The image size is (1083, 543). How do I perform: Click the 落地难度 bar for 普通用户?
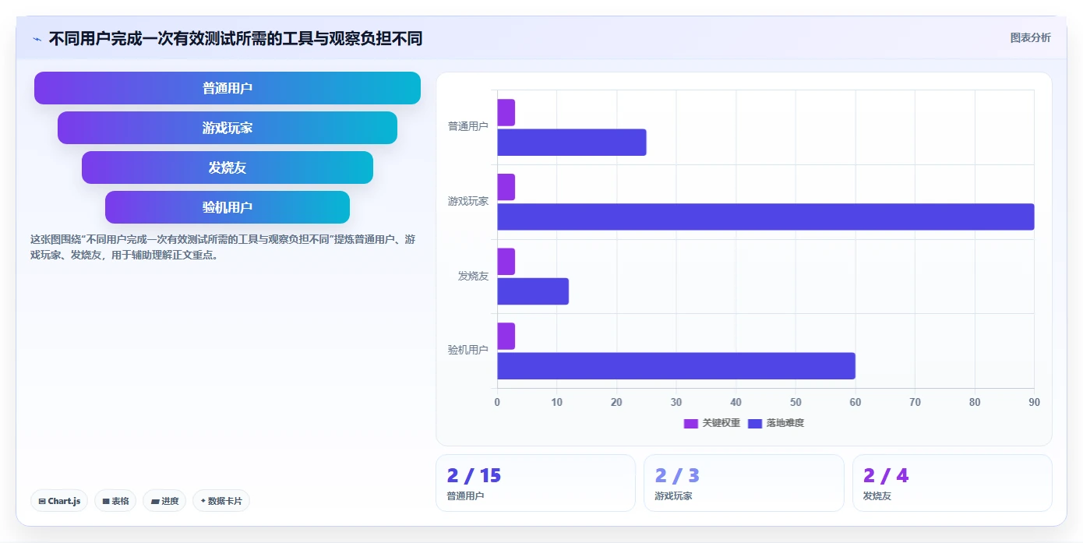[x=572, y=143]
